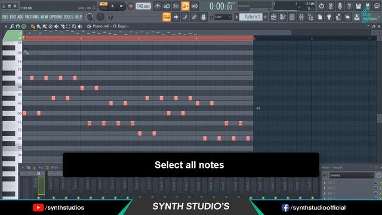
Task: Select the Slice tool in piano roll toolbar
Action: [x=62, y=26]
